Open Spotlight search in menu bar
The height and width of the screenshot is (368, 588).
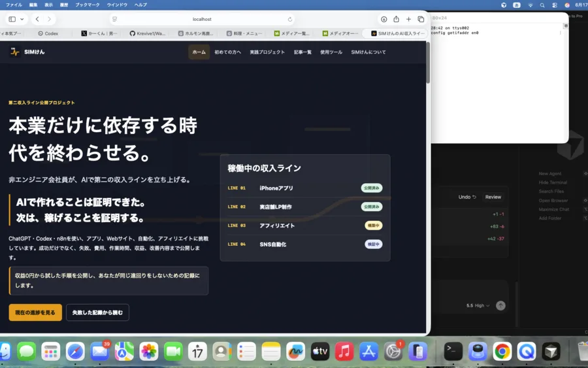coord(542,5)
